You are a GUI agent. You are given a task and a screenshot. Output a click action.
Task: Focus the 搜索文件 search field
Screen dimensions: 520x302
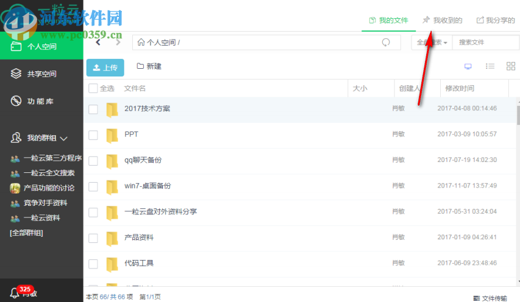(x=486, y=43)
